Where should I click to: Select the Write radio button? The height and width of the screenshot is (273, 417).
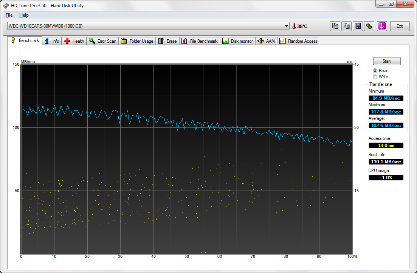click(x=375, y=77)
